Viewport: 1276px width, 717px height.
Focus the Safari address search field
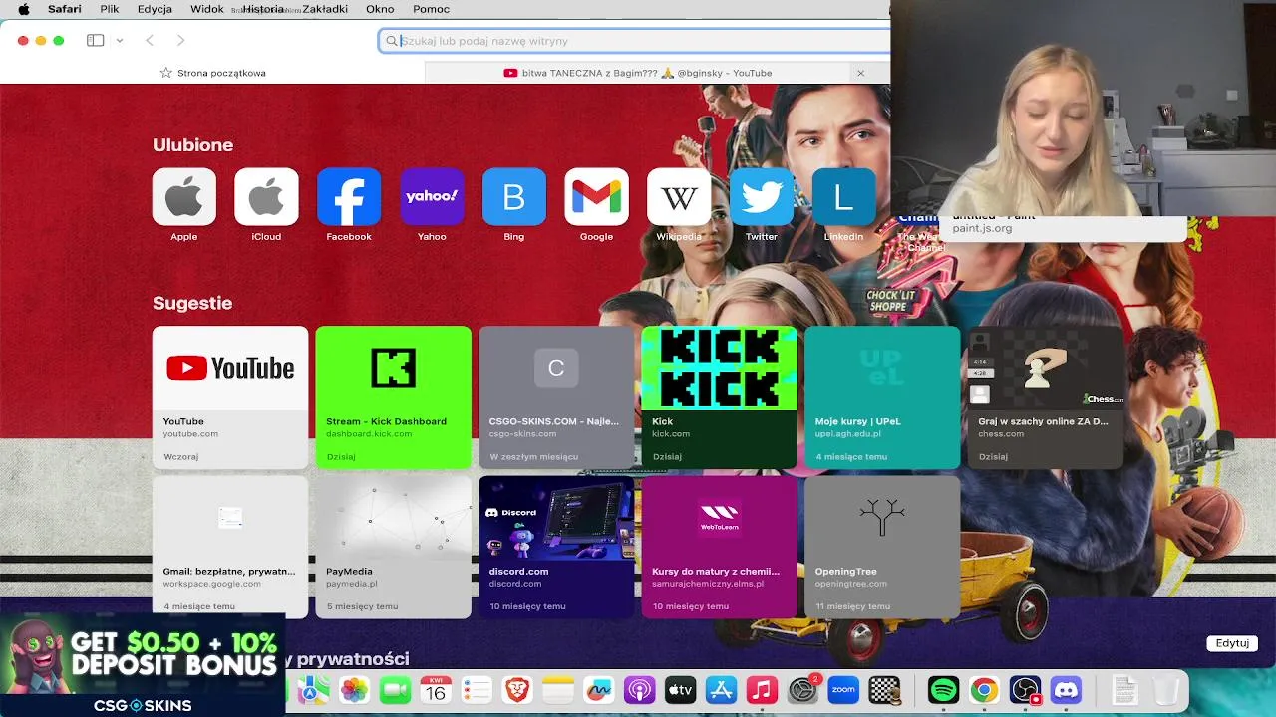tap(634, 41)
